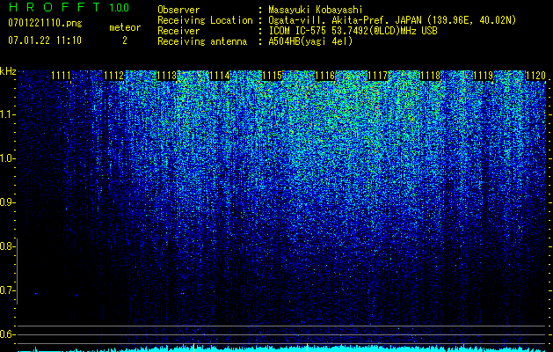
Task: Select the Ogata-vill. Akita-Pref. JAPAN location text
Action: point(392,20)
